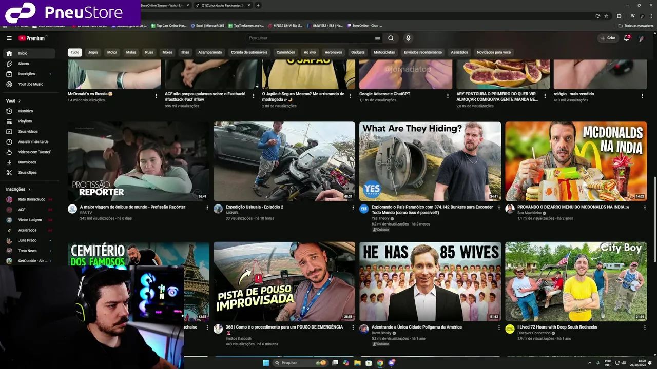Open Excel Microsoft 365 bookmark
Screen dimensions: 657x369
point(207,25)
